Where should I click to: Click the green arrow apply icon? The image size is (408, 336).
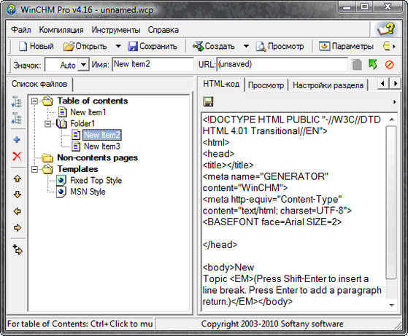point(373,64)
